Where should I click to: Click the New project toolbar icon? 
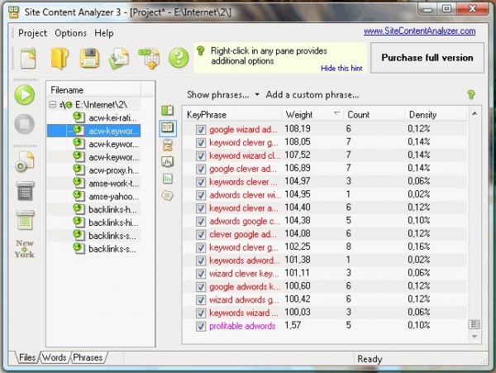[28, 58]
